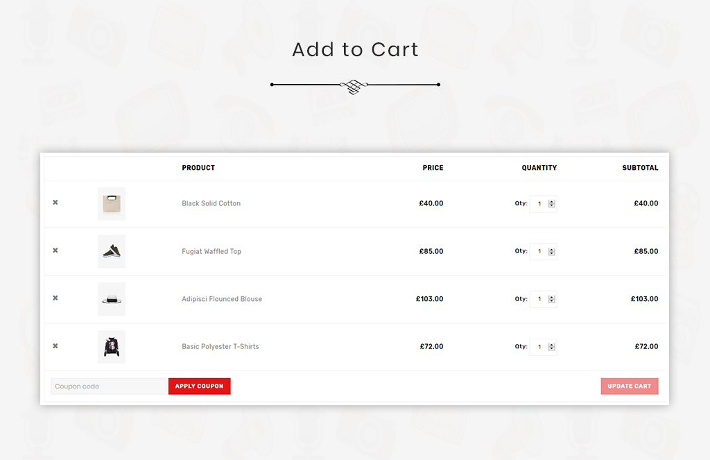Click quantity stepper for Black Solid Cotton

click(551, 203)
